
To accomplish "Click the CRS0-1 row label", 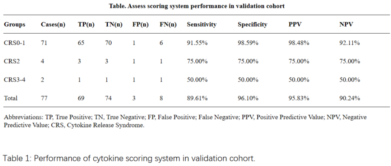I will tap(15, 43).
